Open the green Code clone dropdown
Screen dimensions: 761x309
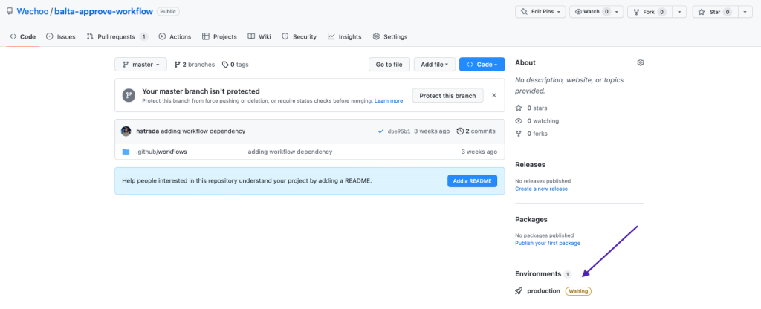[x=482, y=65]
